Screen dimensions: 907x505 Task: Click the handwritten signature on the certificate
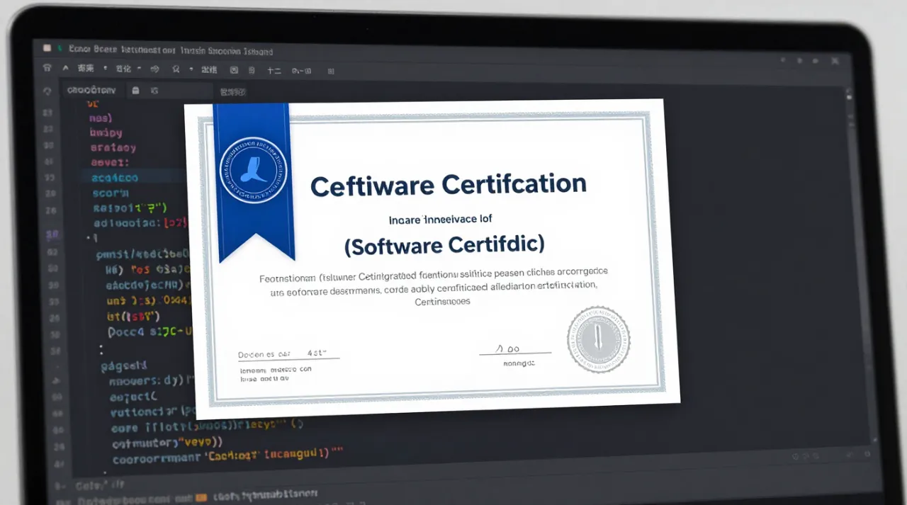click(509, 348)
